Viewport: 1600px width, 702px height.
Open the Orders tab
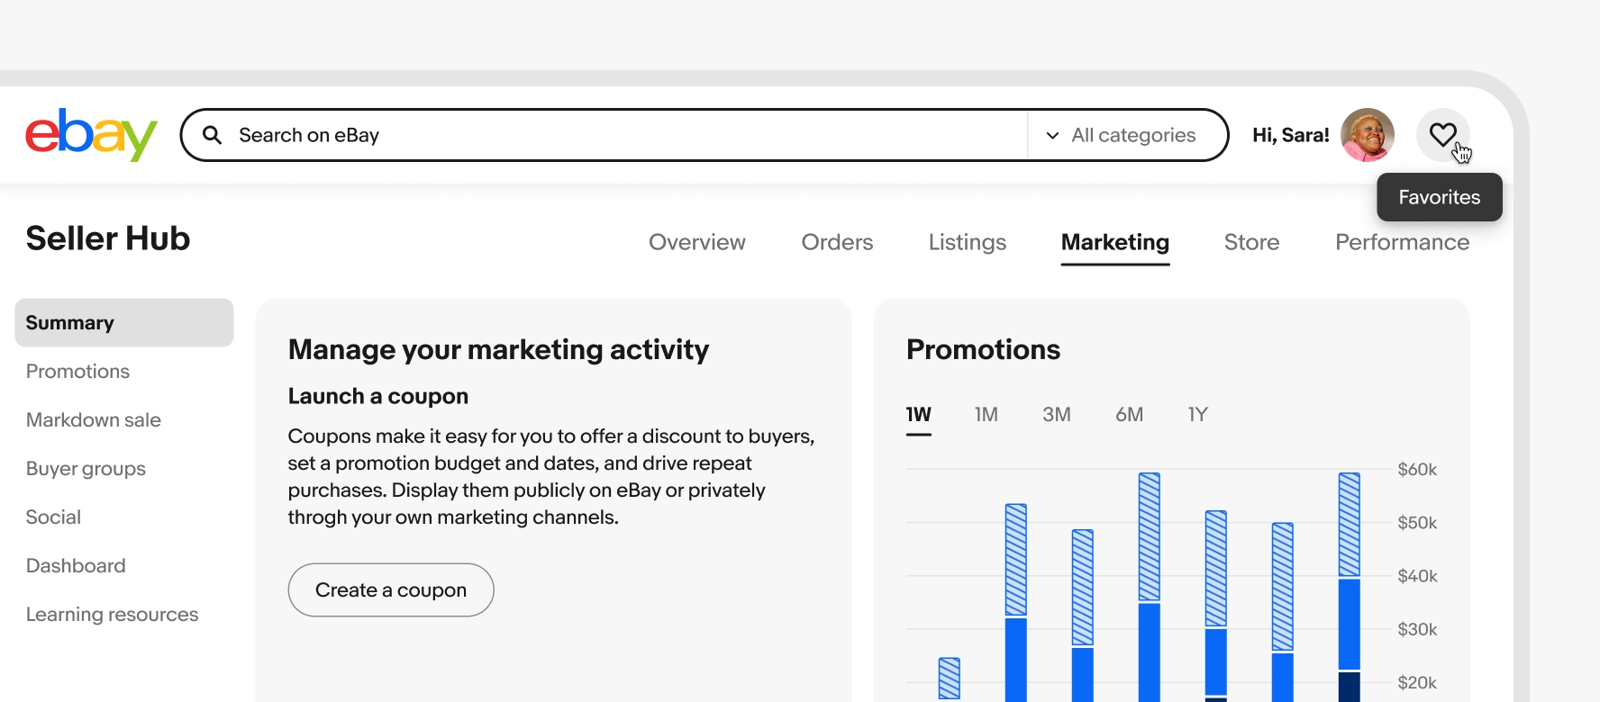coord(837,242)
